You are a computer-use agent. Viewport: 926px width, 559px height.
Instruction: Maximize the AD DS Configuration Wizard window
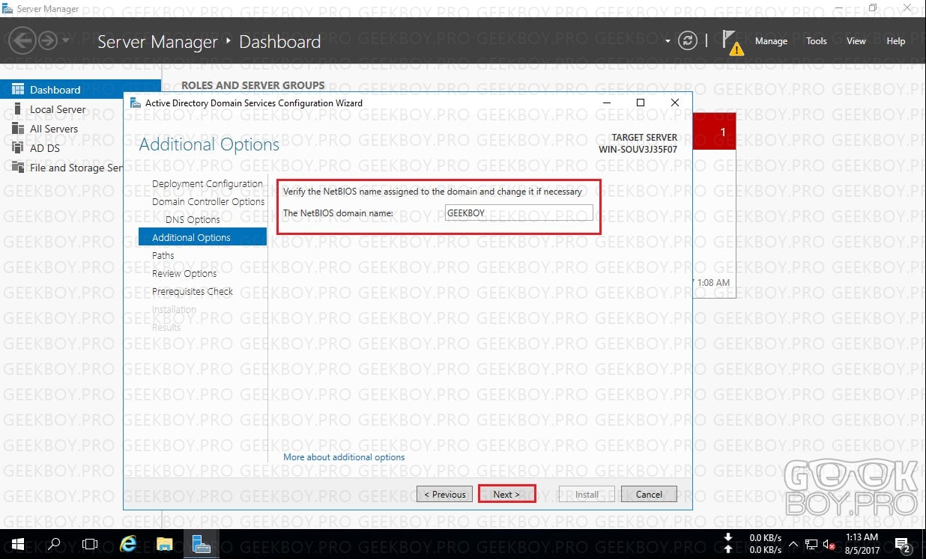(641, 103)
